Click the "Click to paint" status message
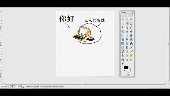This screenshot has height=96, width=170. coord(44,87)
